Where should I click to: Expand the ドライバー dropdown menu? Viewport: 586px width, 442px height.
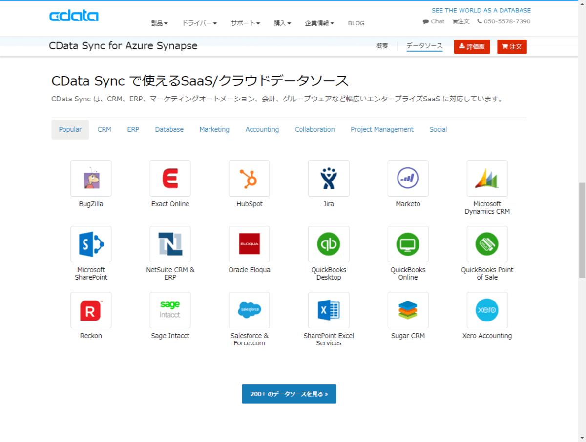pyautogui.click(x=199, y=23)
